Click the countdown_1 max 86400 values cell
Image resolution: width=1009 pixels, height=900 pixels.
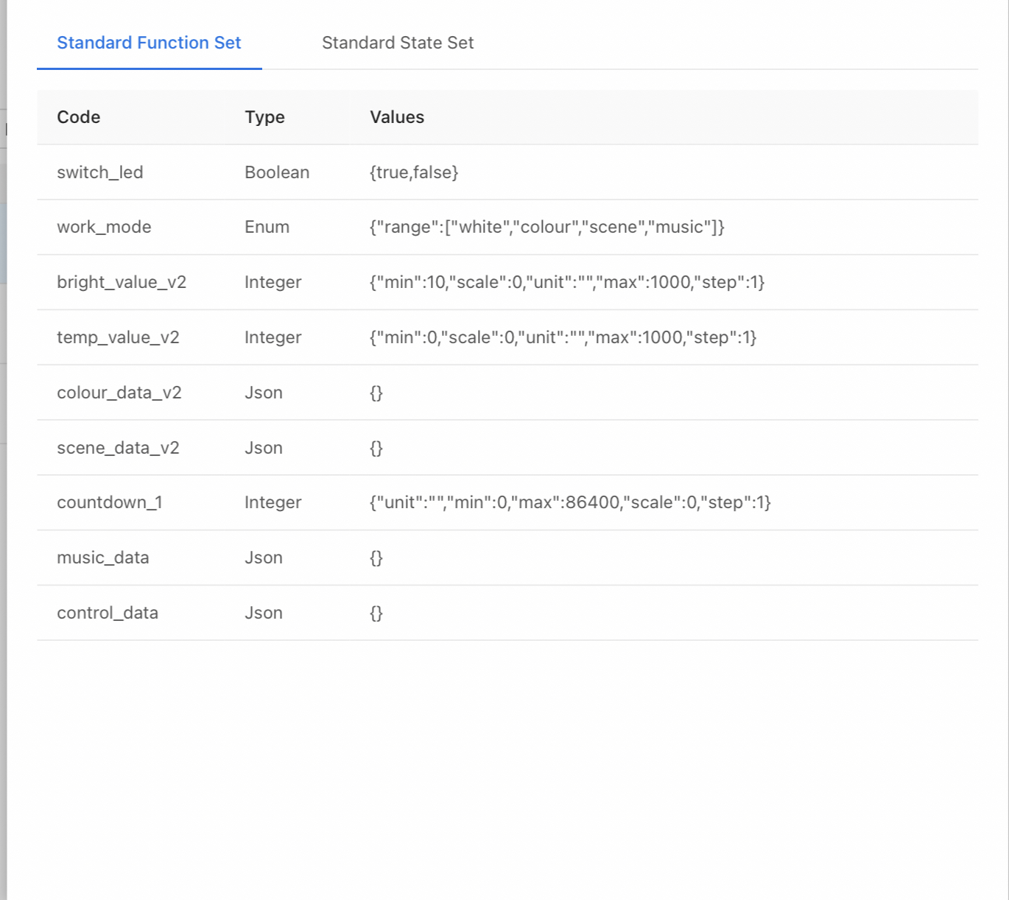pos(570,502)
